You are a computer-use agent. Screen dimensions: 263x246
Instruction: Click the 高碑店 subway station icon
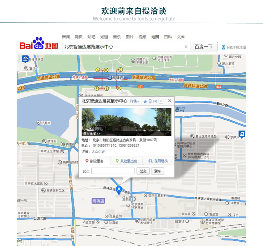[x=110, y=77]
